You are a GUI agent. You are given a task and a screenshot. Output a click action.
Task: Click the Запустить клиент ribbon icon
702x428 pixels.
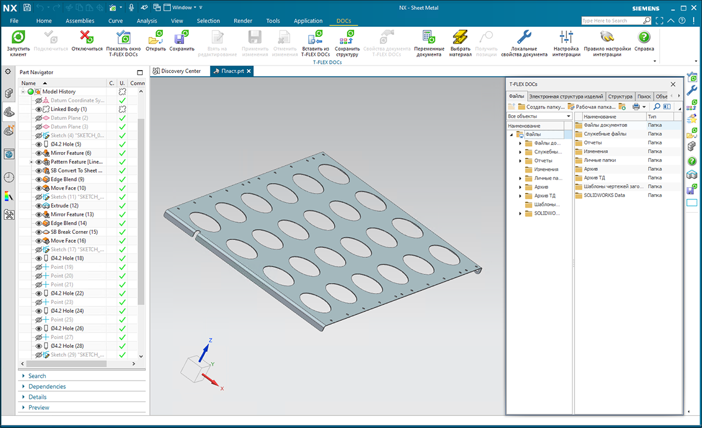(18, 37)
